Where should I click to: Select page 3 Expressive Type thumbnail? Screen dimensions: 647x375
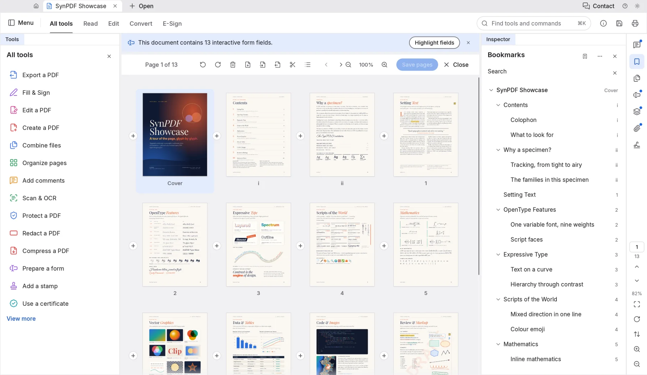[x=258, y=245]
